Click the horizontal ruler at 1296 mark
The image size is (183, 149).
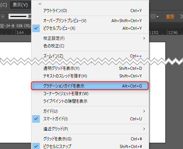(x=173, y=32)
